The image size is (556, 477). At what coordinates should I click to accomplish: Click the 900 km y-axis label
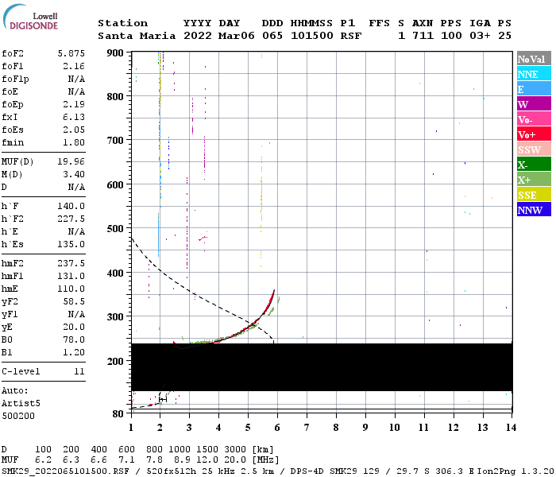[x=115, y=53]
